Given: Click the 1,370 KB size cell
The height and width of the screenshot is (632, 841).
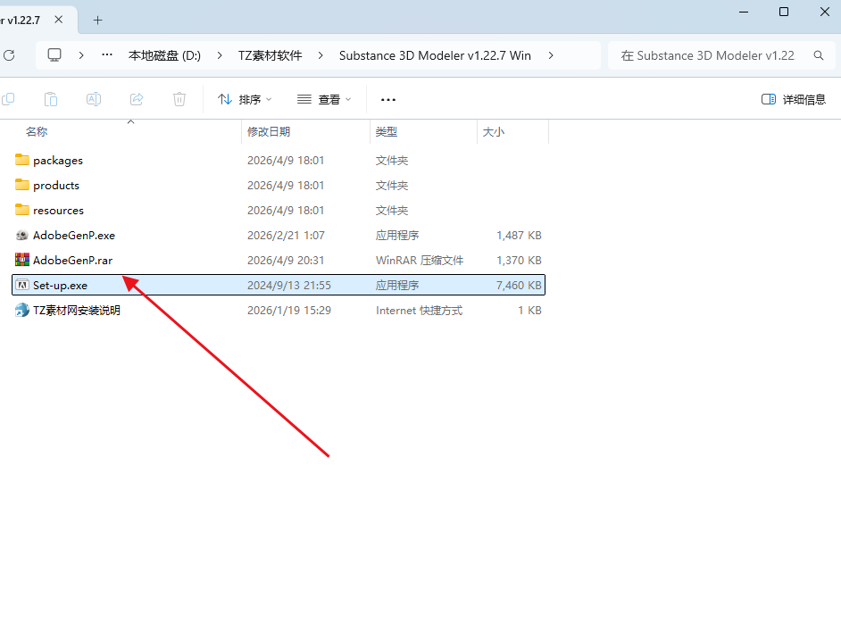Looking at the screenshot, I should coord(519,260).
